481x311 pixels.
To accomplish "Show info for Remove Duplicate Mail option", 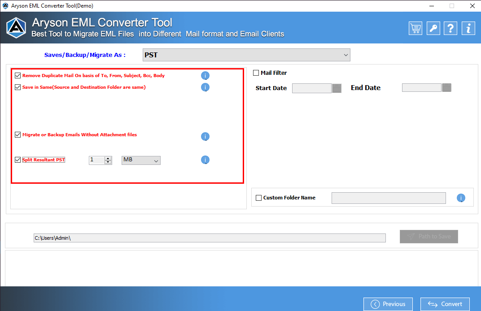I will coord(205,75).
